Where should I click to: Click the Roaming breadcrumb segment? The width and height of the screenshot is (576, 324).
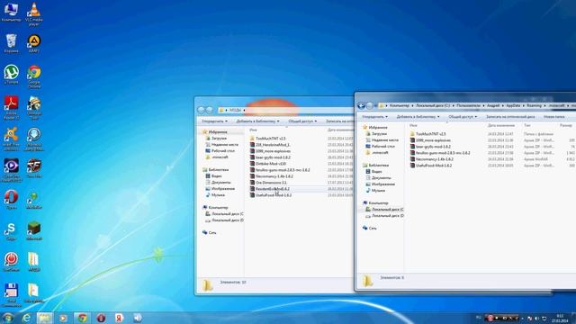pos(534,105)
